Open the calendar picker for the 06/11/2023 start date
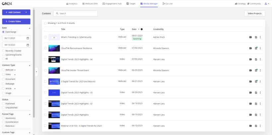 (28, 38)
